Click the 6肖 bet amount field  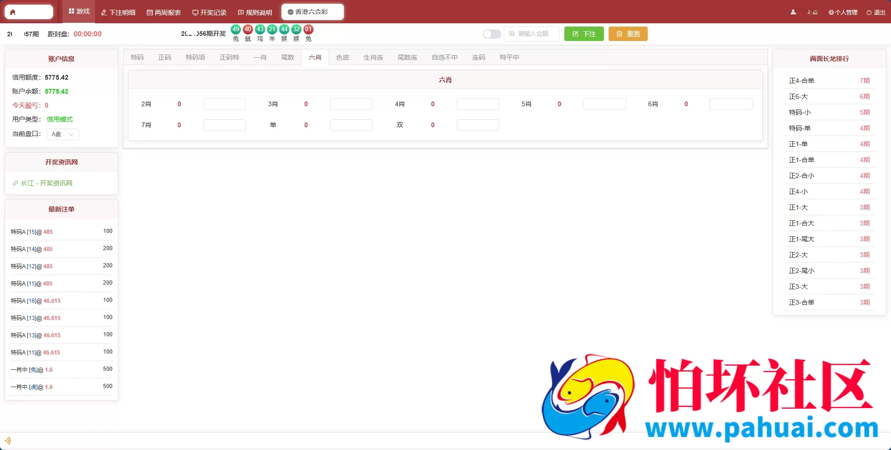[x=731, y=104]
